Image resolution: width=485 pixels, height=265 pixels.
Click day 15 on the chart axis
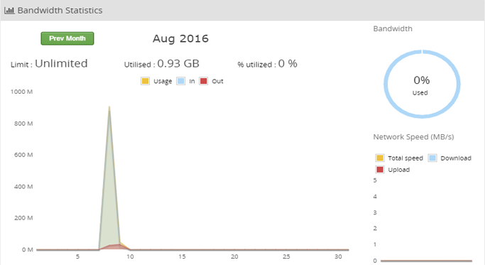(x=182, y=256)
